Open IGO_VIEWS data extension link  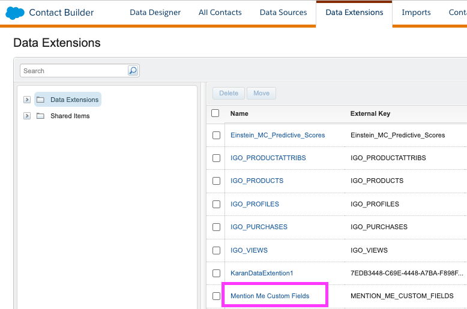tap(249, 250)
